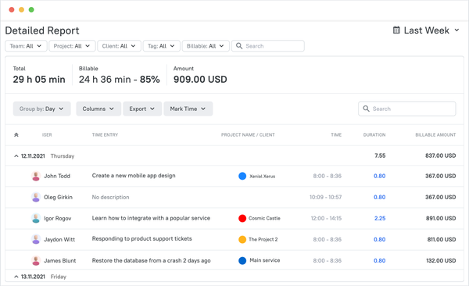Click The Project 2 project name

pyautogui.click(x=263, y=239)
